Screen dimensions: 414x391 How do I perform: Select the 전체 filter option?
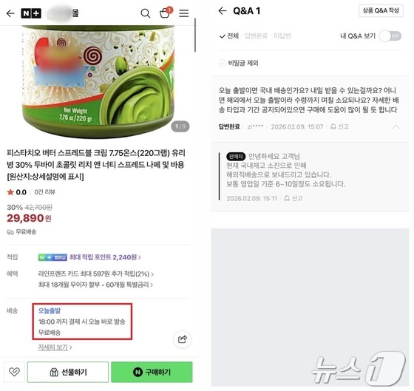click(229, 36)
